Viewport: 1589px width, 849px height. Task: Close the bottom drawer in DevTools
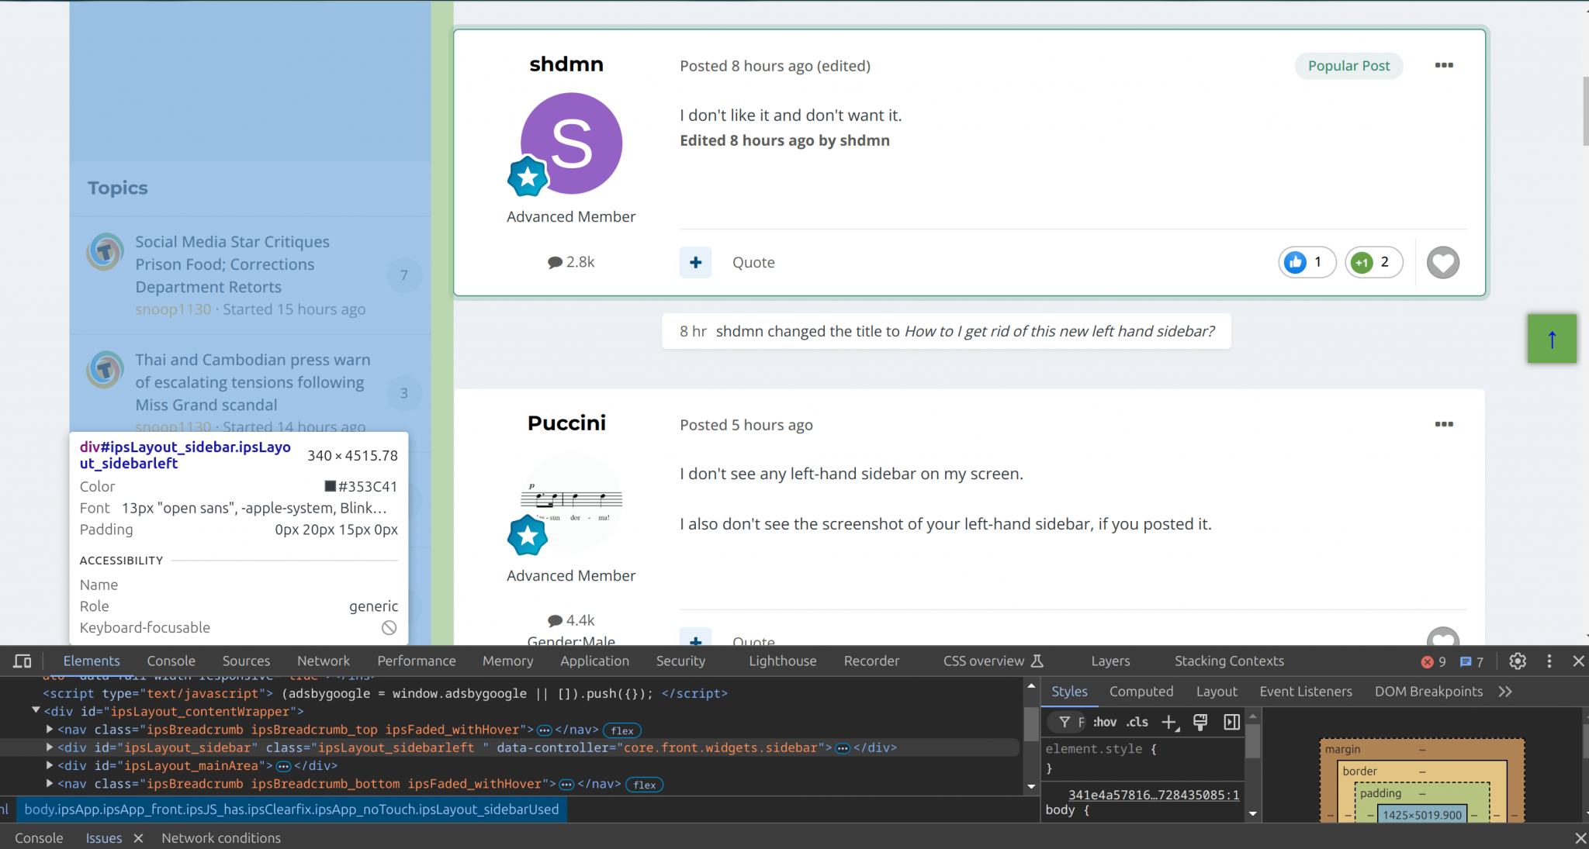(x=1580, y=838)
